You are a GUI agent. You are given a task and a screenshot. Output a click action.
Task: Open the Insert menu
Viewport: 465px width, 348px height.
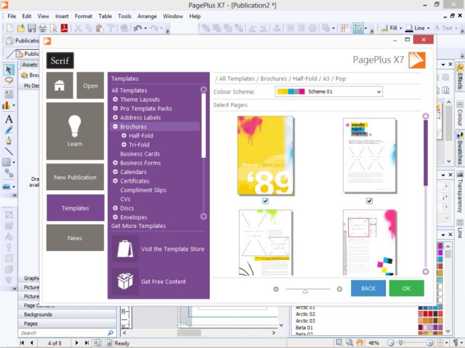click(61, 16)
